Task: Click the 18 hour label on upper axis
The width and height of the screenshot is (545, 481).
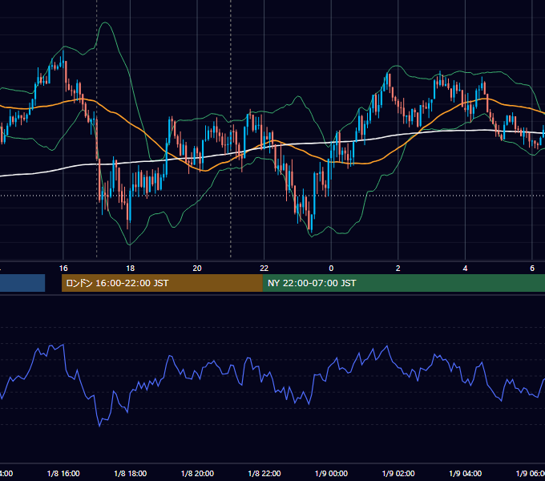Action: [130, 269]
